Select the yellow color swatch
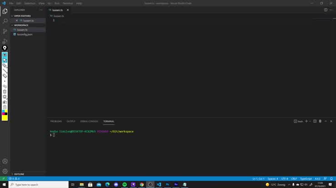This screenshot has width=336, height=188. coord(5,118)
